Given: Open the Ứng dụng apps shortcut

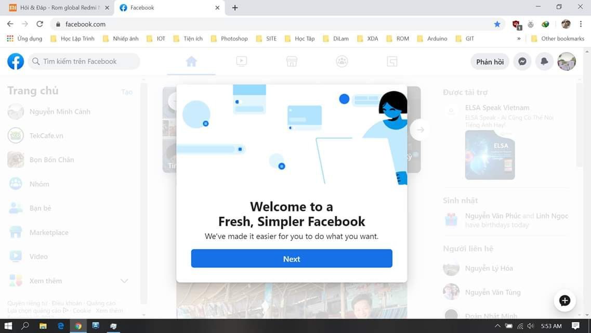Looking at the screenshot, I should [x=24, y=39].
